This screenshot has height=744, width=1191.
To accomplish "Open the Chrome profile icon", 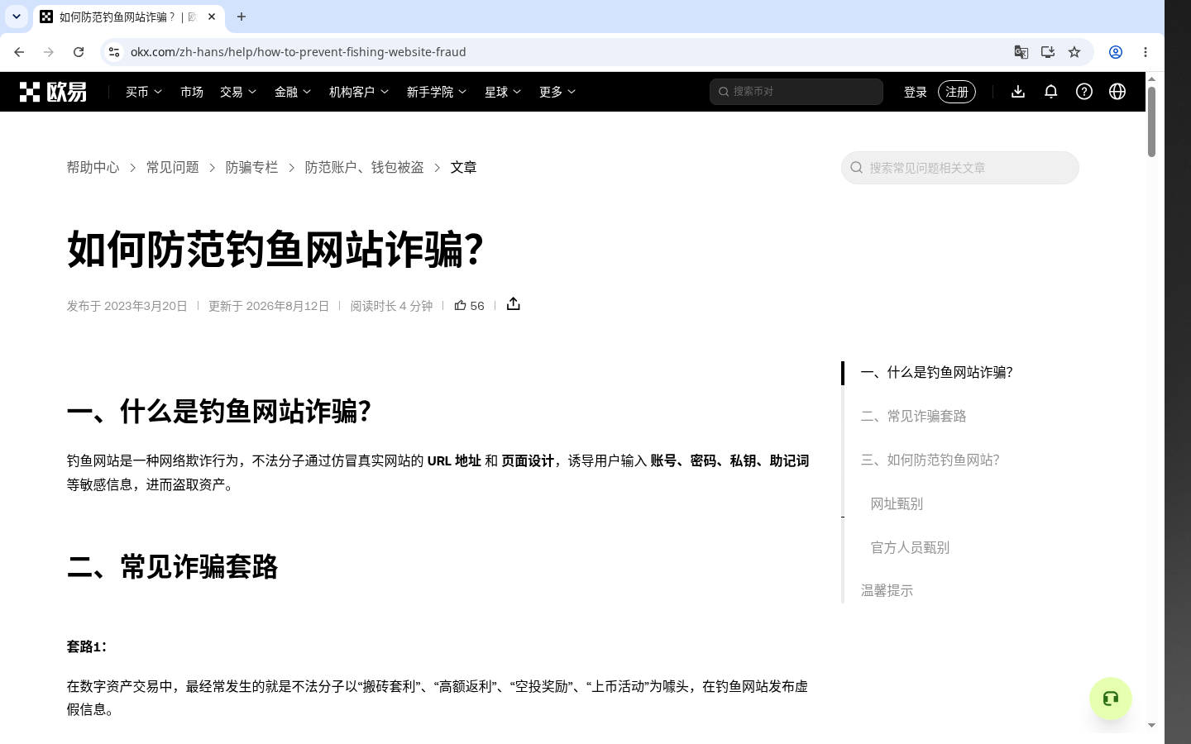I will tap(1116, 52).
